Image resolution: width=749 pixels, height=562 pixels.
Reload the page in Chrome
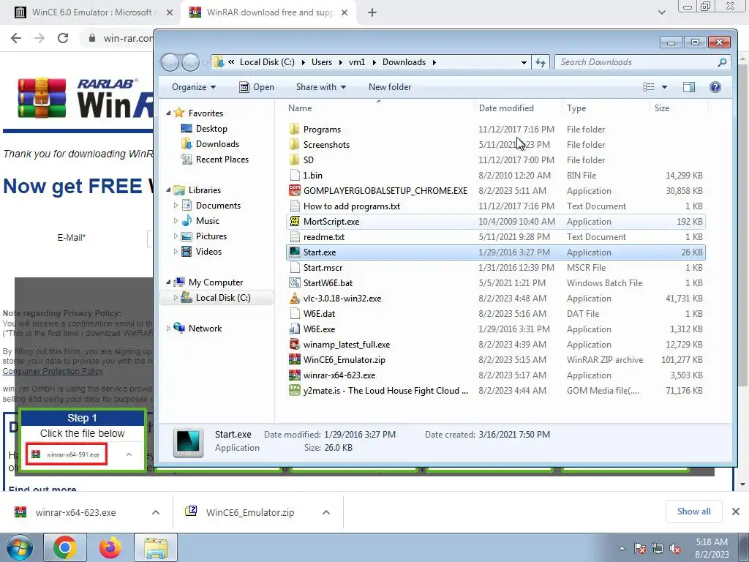[63, 38]
